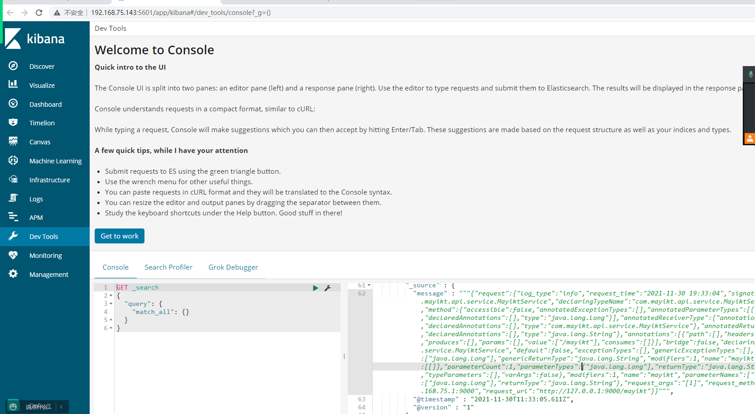Click the "@version" response line
The height and width of the screenshot is (414, 755).
coord(443,407)
